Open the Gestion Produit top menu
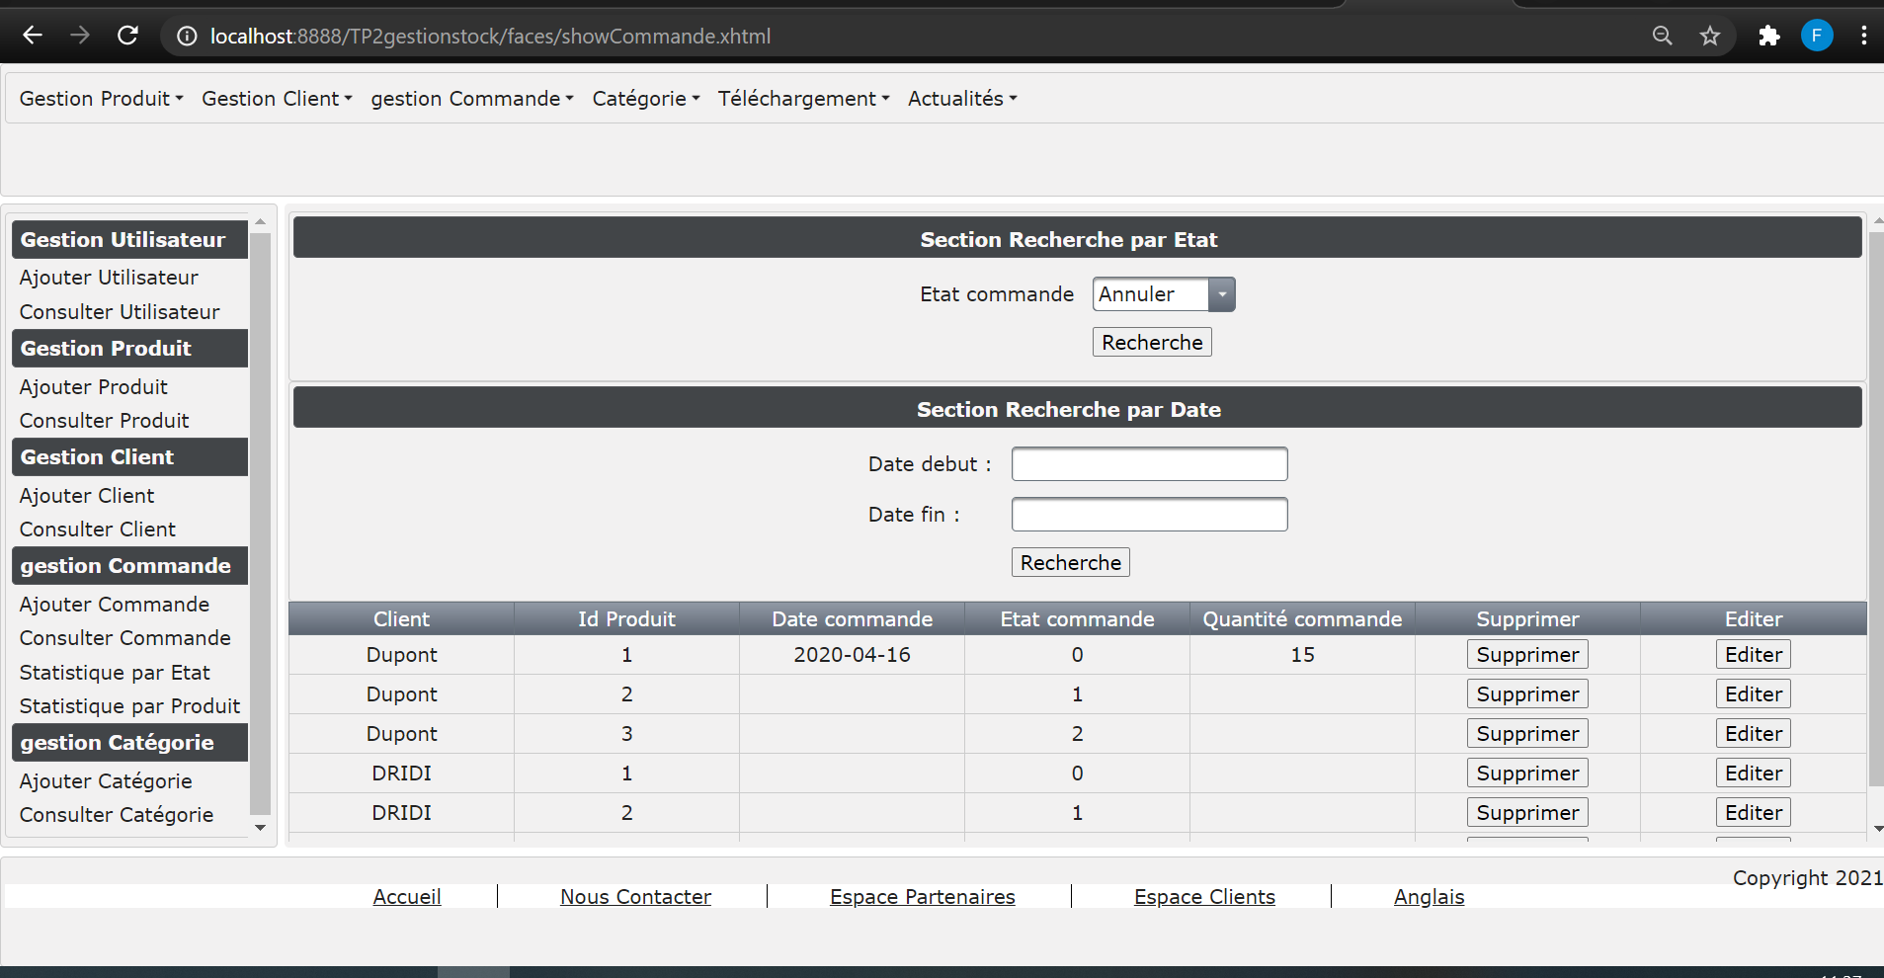1884x978 pixels. (101, 99)
